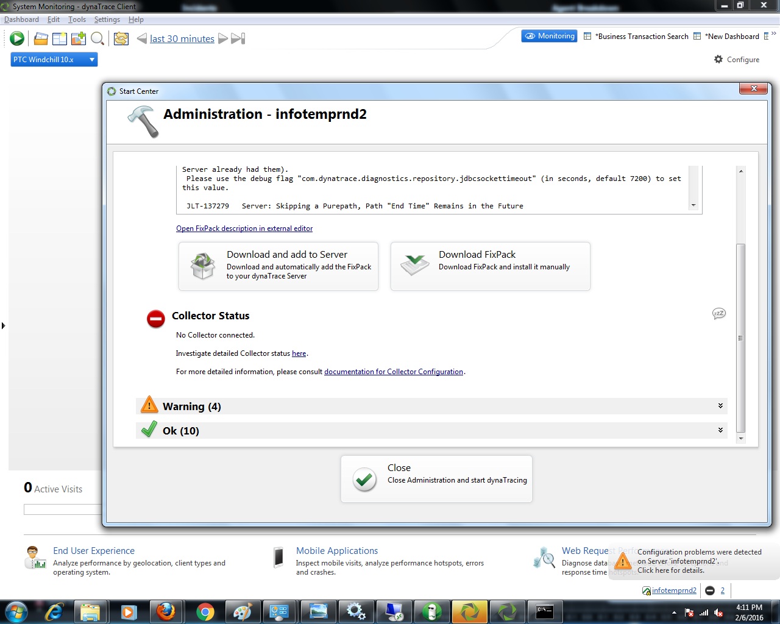780x624 pixels.
Task: Click the yellow refresh arrows icon
Action: click(x=121, y=38)
